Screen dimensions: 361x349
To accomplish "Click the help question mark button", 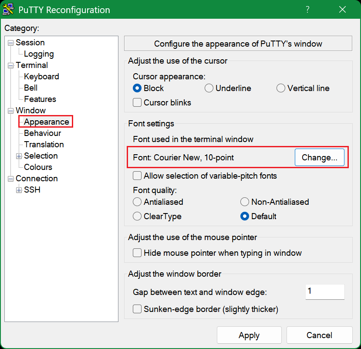I will (x=307, y=10).
